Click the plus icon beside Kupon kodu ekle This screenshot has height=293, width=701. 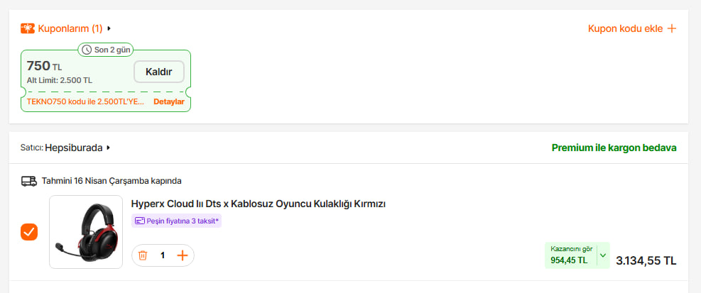pos(671,29)
